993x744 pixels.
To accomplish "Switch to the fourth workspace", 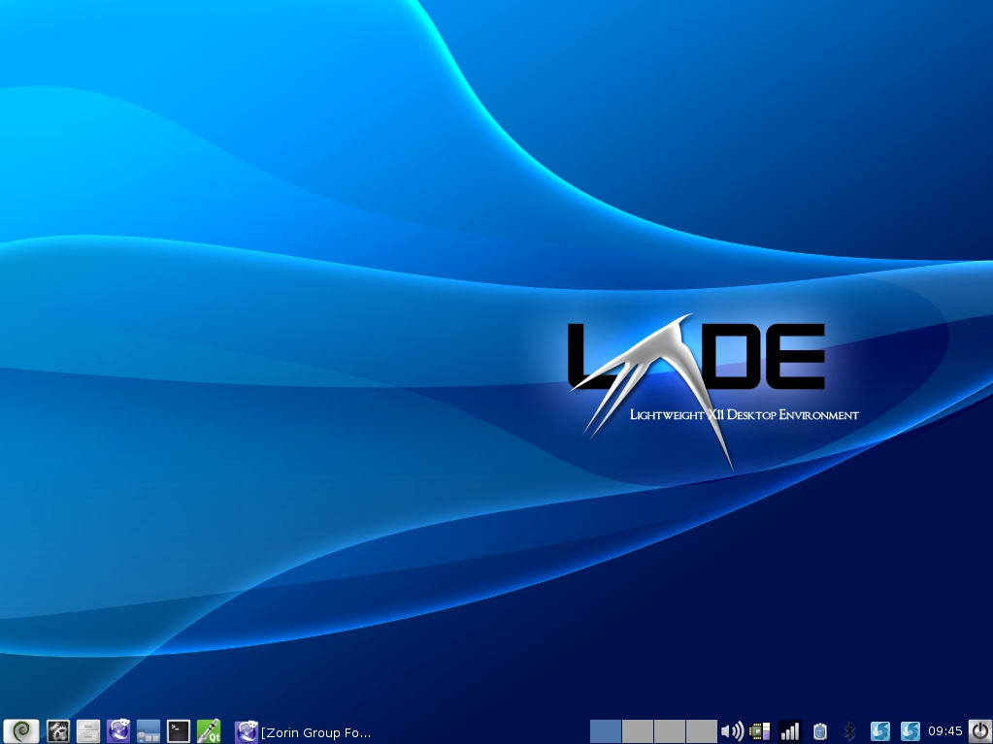I will (x=701, y=731).
